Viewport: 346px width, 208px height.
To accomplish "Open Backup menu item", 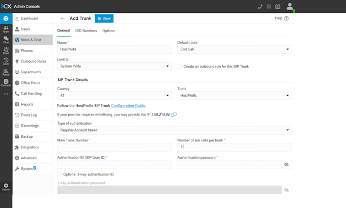I will (x=33, y=136).
